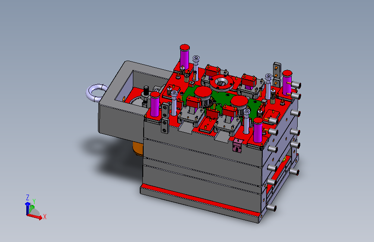Click the blue Z axis of triad

coord(28,208)
